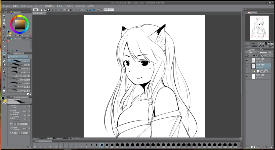Expand hardness options arrow in tool property
Screen dimensions: 275x150
pyautogui.click(x=29, y=124)
